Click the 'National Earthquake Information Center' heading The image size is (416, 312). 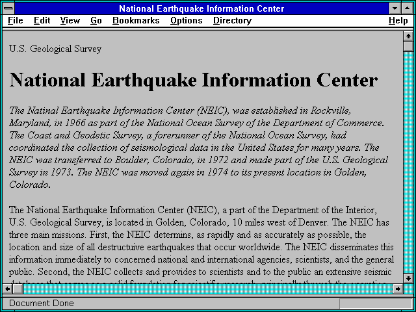(x=194, y=81)
